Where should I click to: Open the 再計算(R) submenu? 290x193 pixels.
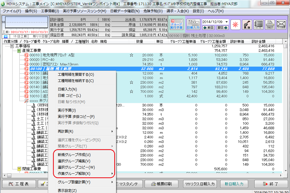82,131
